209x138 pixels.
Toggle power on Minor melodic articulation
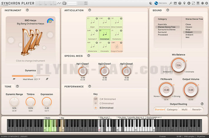[121, 18]
